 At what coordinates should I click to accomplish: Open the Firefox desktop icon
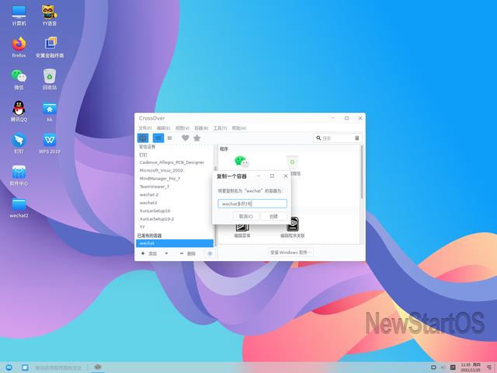click(x=19, y=44)
